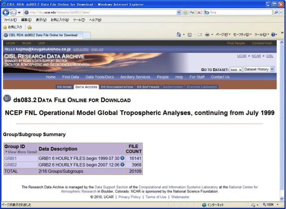Image resolution: width=286 pixels, height=209 pixels.
Task: Stop loading with the red X icon
Action: pos(199,12)
